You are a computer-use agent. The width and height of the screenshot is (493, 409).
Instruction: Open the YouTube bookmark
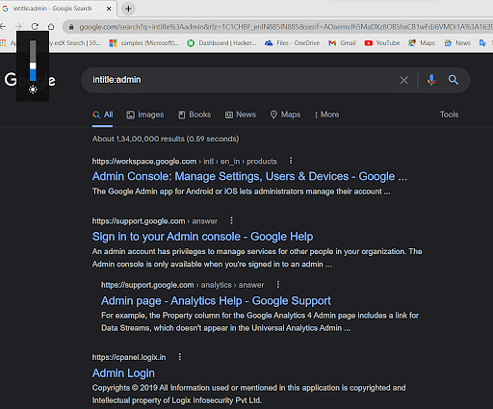(382, 43)
